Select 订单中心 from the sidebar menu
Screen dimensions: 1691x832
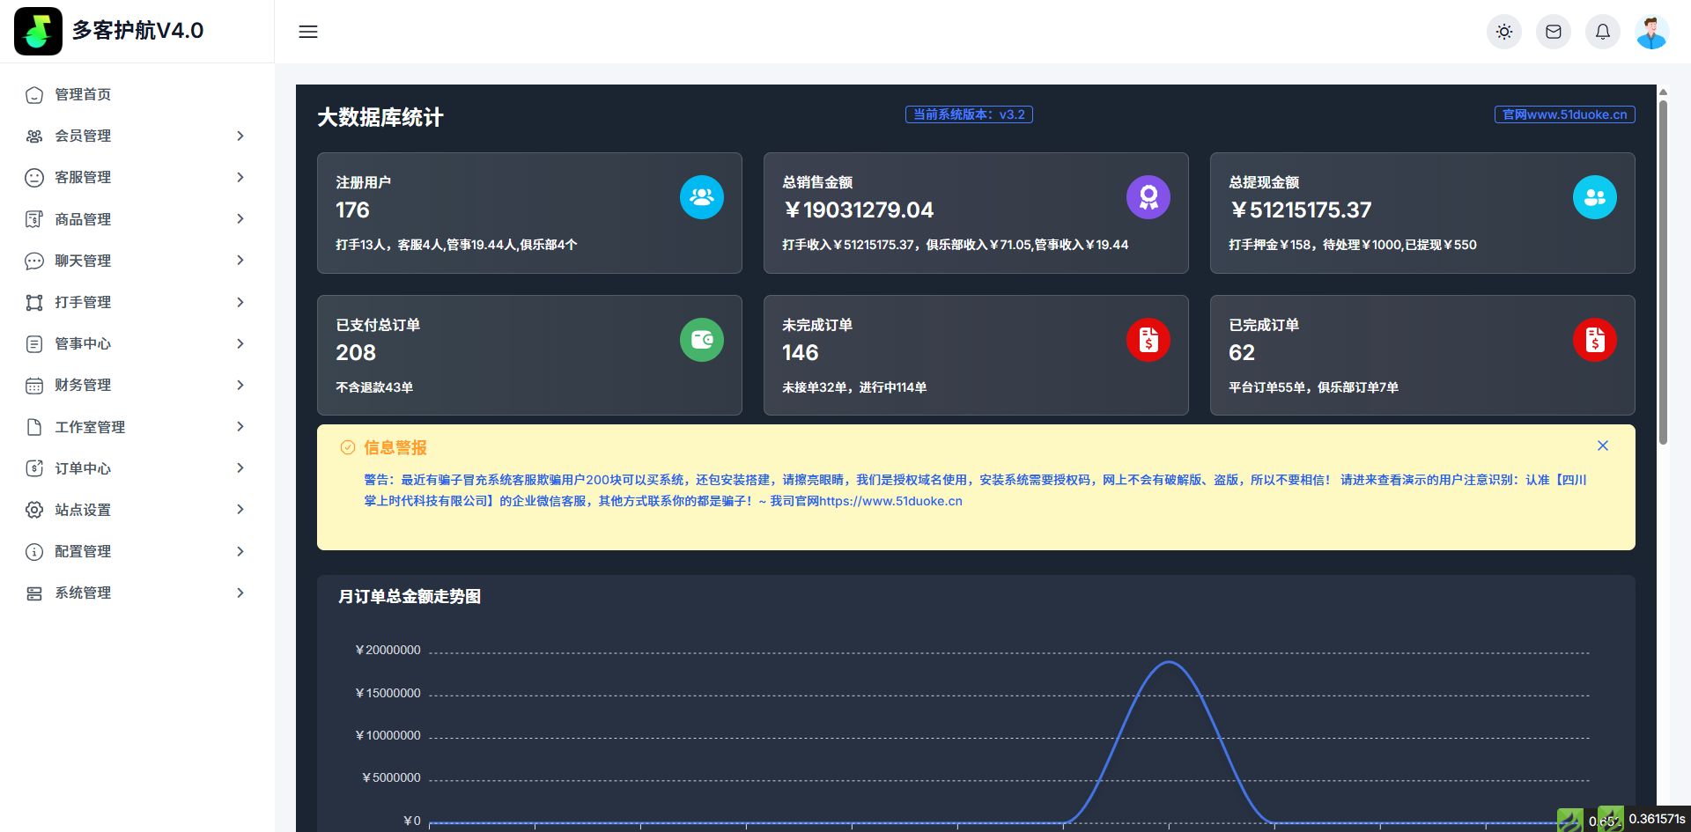83,468
